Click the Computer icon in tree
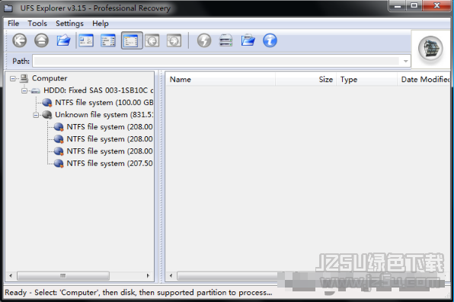 (x=24, y=78)
